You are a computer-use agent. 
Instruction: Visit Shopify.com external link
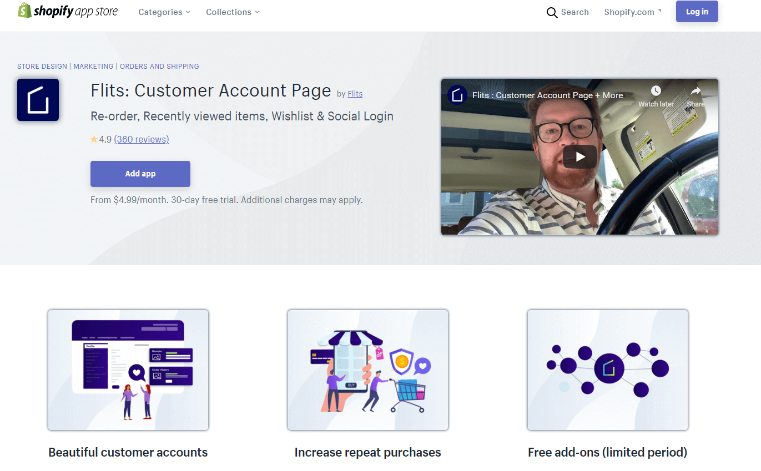632,12
